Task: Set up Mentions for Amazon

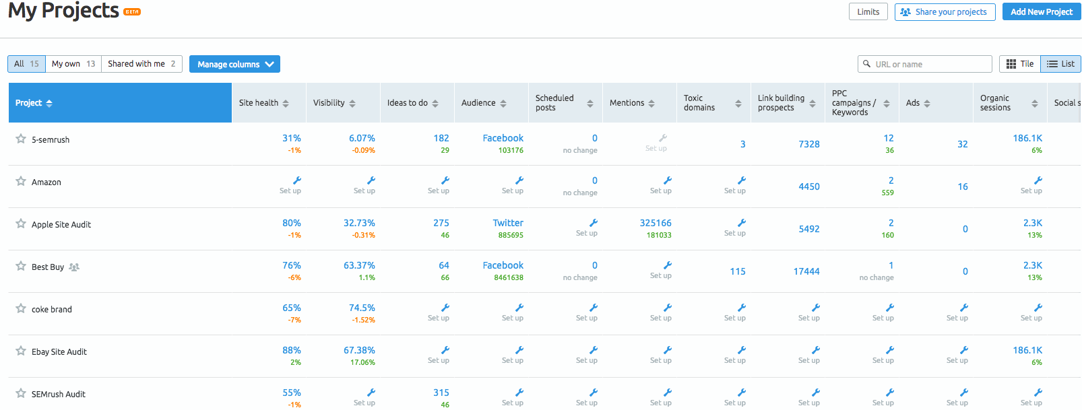Action: 662,185
